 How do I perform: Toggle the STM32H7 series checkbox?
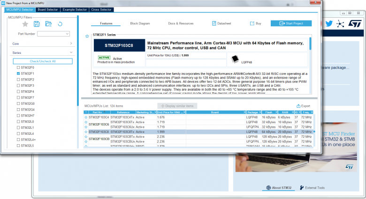coord(18,116)
